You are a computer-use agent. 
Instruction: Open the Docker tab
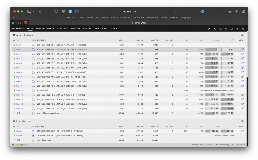click(87, 29)
